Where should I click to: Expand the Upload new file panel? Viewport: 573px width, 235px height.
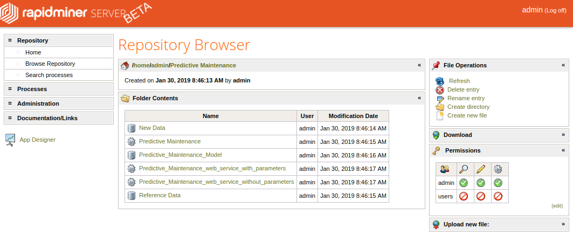coord(563,224)
